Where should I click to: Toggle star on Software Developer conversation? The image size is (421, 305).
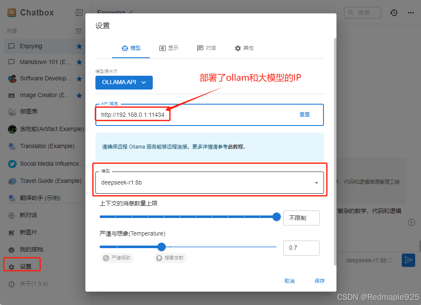coord(79,79)
